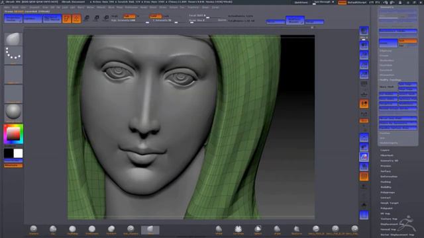
Task: Click Move view icon in right shelf
Action: [364, 147]
